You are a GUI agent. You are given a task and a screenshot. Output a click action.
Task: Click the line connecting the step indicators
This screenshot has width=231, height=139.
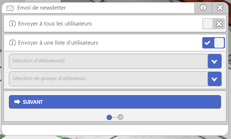pos(115,117)
